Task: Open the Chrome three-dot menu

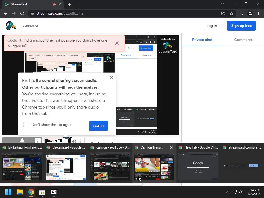Action: click(258, 13)
